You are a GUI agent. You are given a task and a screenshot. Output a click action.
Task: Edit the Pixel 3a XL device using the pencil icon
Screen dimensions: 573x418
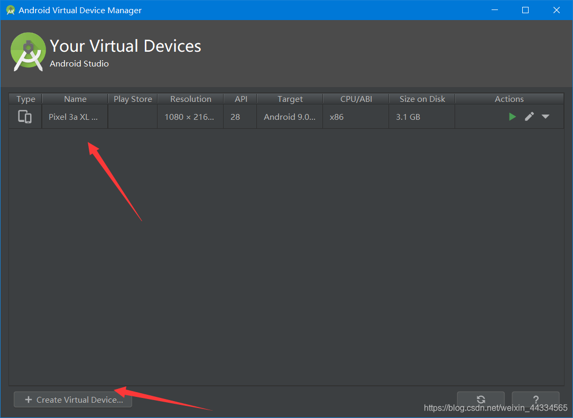click(x=529, y=117)
